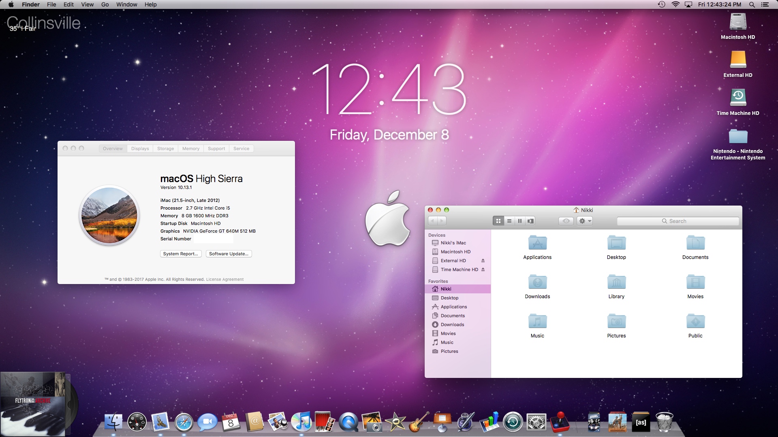
Task: Click the Software Update... button
Action: [x=229, y=254]
